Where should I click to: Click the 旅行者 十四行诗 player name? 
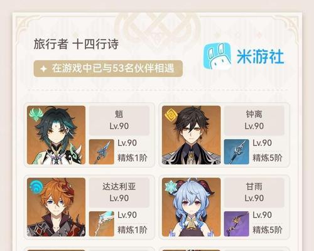76,44
